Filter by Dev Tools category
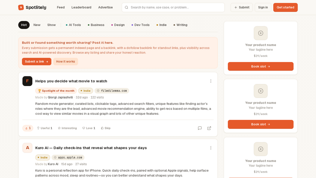Image resolution: width=316 pixels, height=178 pixels. pos(141,25)
